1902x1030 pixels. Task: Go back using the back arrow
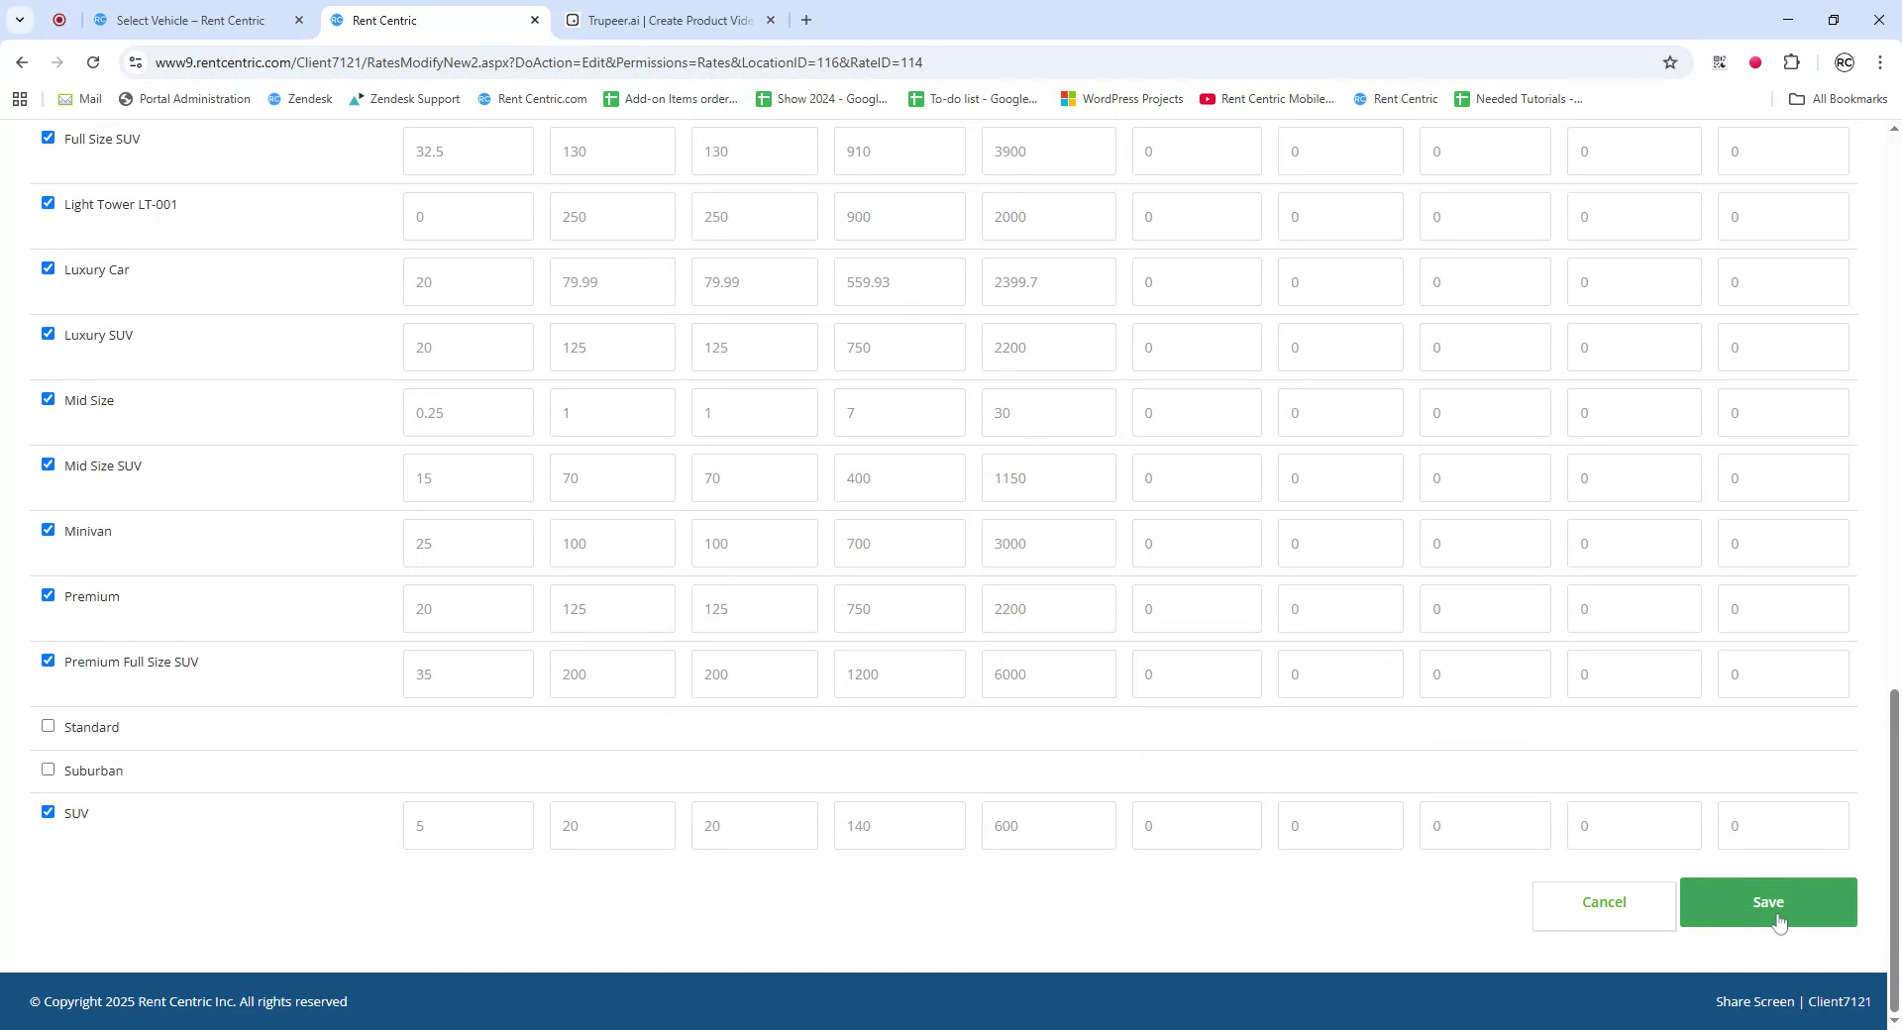(x=22, y=62)
